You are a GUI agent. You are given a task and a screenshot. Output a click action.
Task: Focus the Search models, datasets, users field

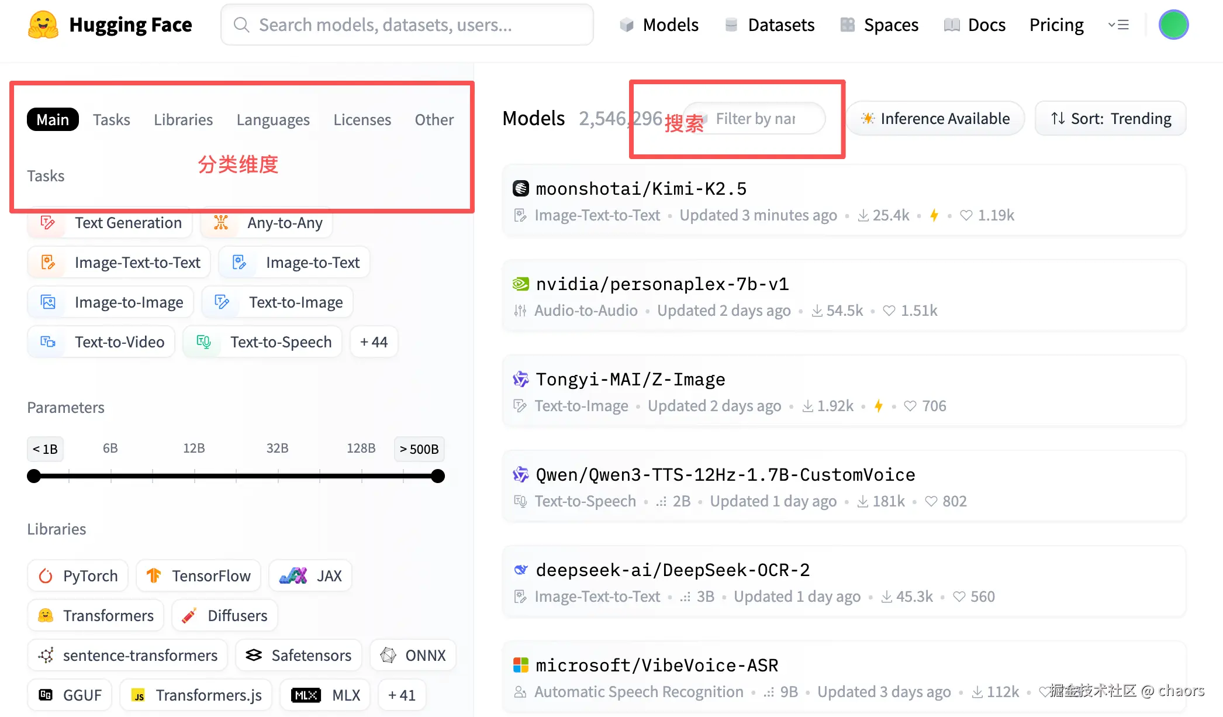click(x=407, y=25)
